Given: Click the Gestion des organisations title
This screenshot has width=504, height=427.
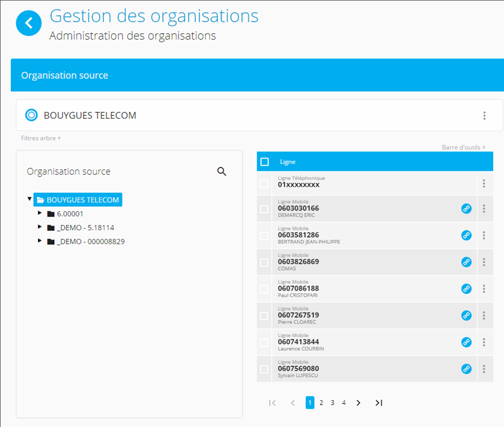Looking at the screenshot, I should 154,16.
